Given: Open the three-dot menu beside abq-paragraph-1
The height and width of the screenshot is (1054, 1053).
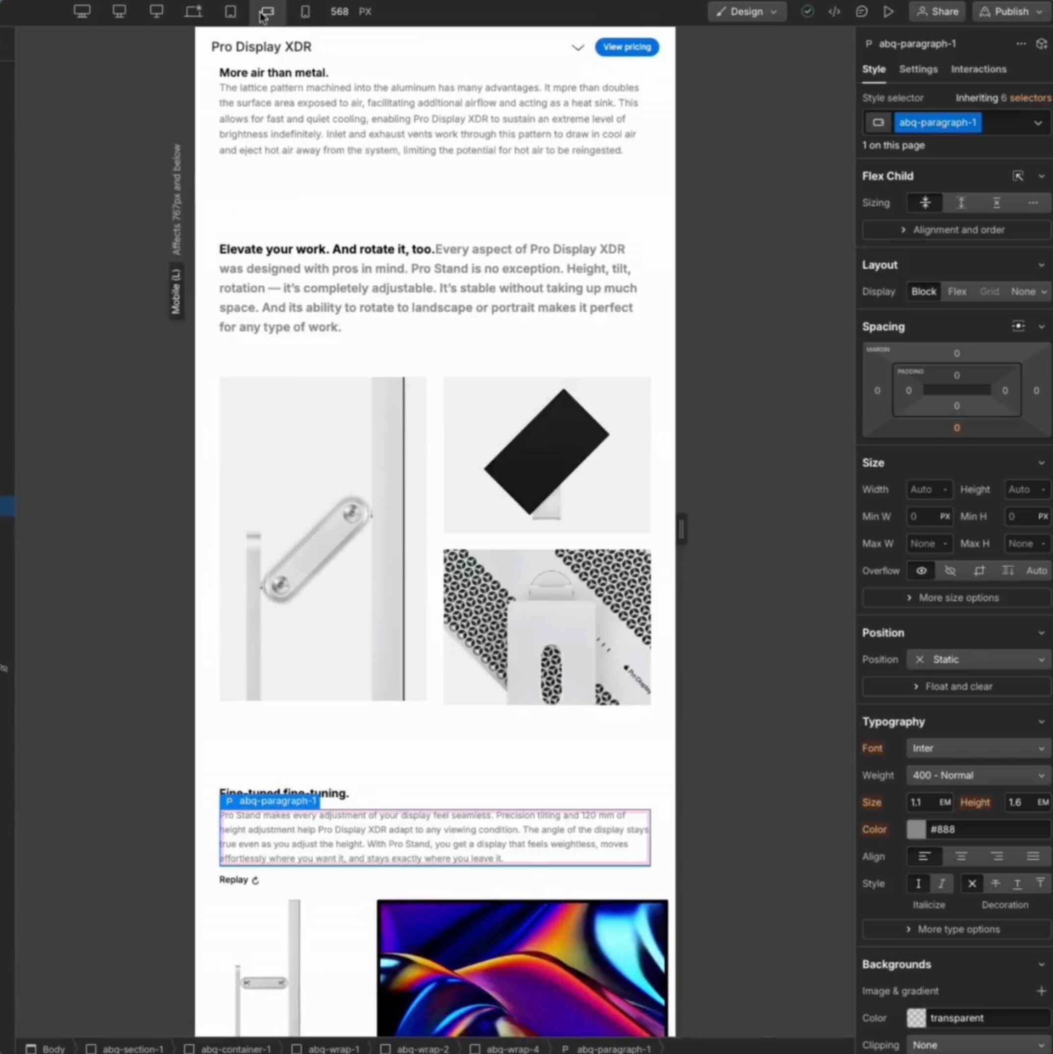Looking at the screenshot, I should click(x=1021, y=44).
